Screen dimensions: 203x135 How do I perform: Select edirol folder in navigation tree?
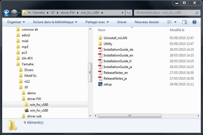[26, 35]
